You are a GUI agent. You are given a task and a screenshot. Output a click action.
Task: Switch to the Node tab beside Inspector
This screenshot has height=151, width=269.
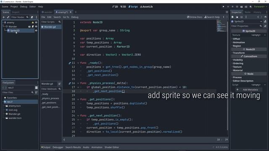pos(248,12)
